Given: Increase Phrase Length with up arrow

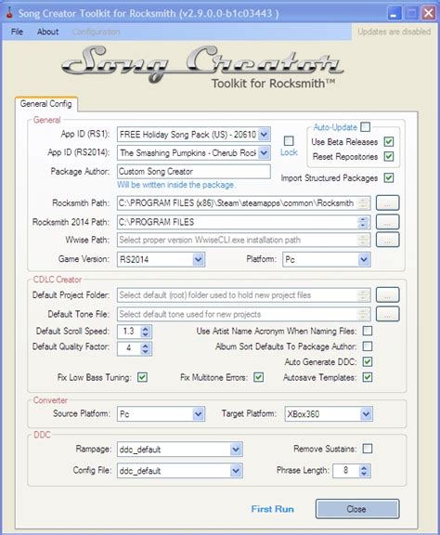Looking at the screenshot, I should tap(364, 468).
